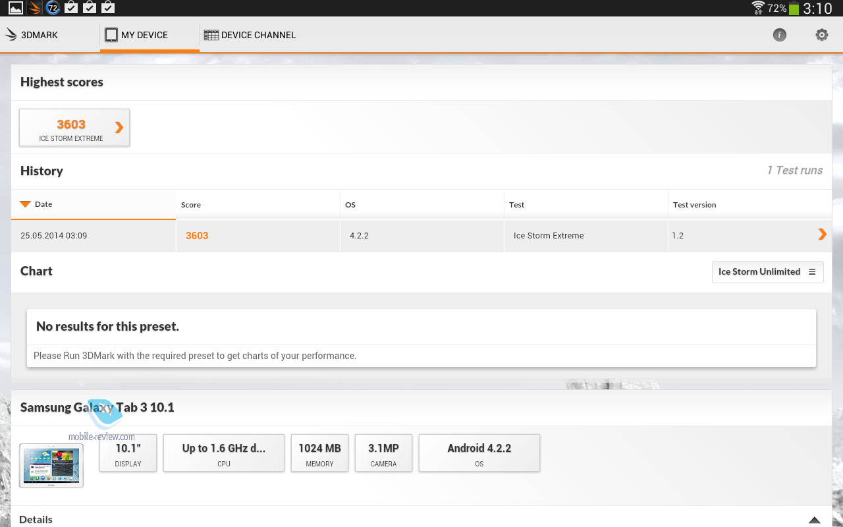Click the 4.2.2 OS cell in history

(360, 235)
